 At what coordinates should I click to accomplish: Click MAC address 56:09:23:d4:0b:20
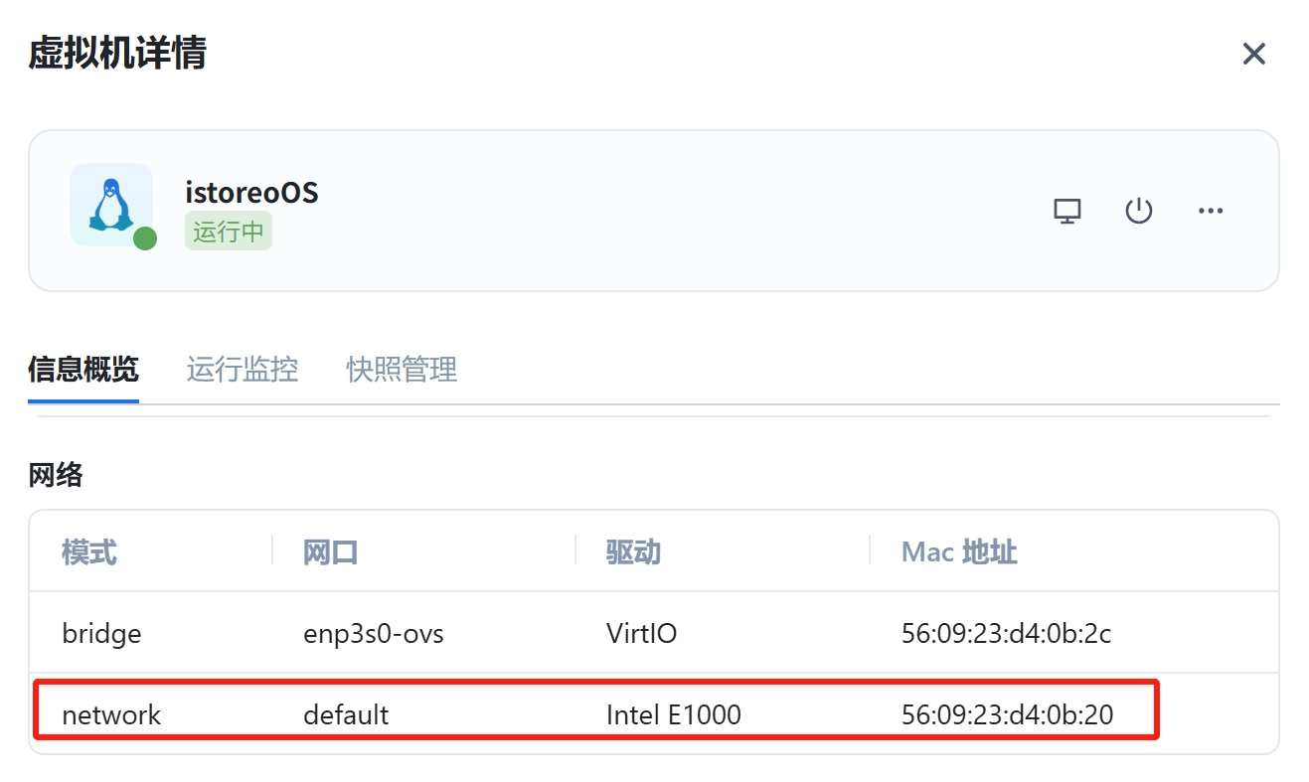pyautogui.click(x=1007, y=714)
